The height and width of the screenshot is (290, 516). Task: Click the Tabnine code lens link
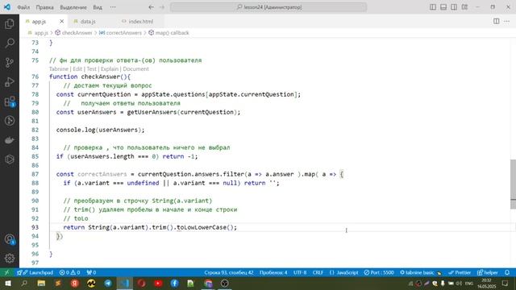click(x=59, y=69)
